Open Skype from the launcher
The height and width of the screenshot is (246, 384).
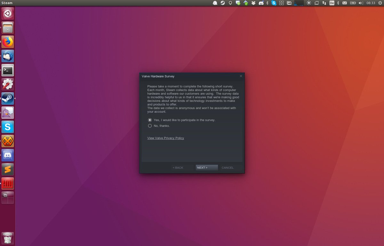8,127
